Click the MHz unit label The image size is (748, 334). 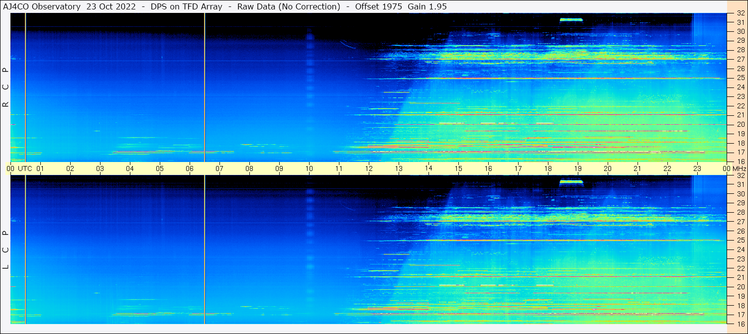pos(739,168)
